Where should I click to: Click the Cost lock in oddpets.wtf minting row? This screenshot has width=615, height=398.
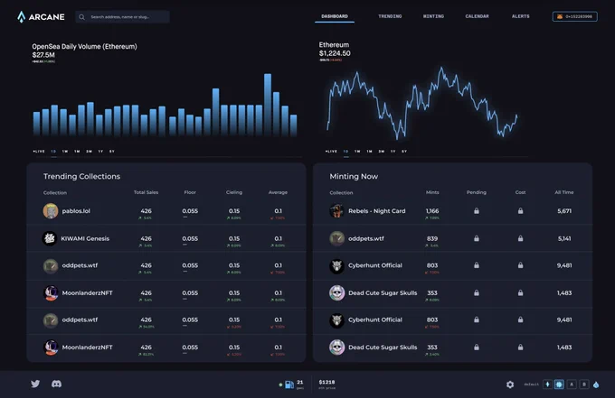(520, 238)
